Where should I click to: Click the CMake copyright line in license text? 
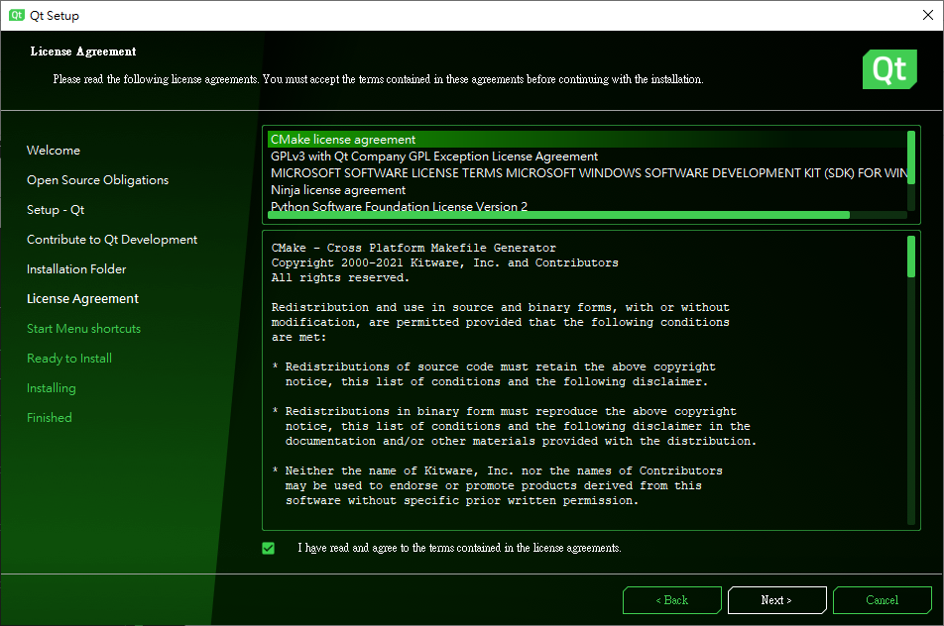tap(445, 262)
